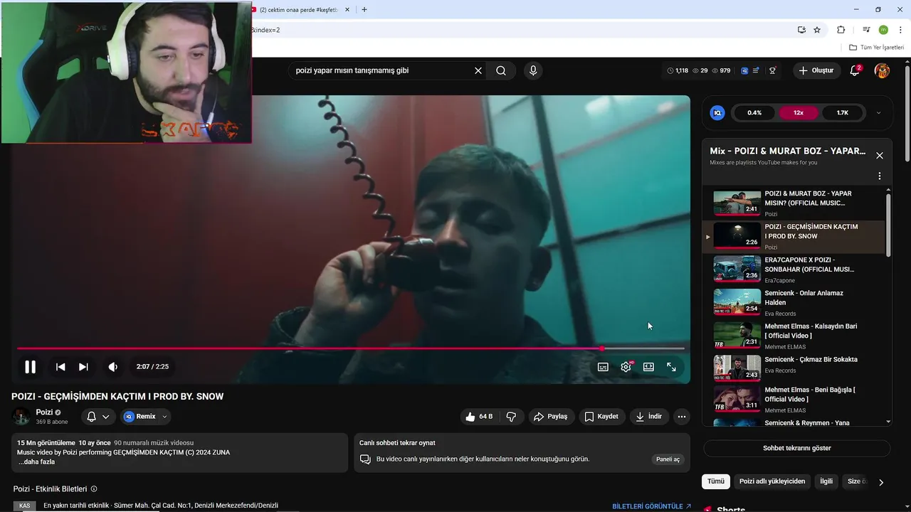Select the Tümü filter chip
This screenshot has width=911, height=512.
[716, 481]
